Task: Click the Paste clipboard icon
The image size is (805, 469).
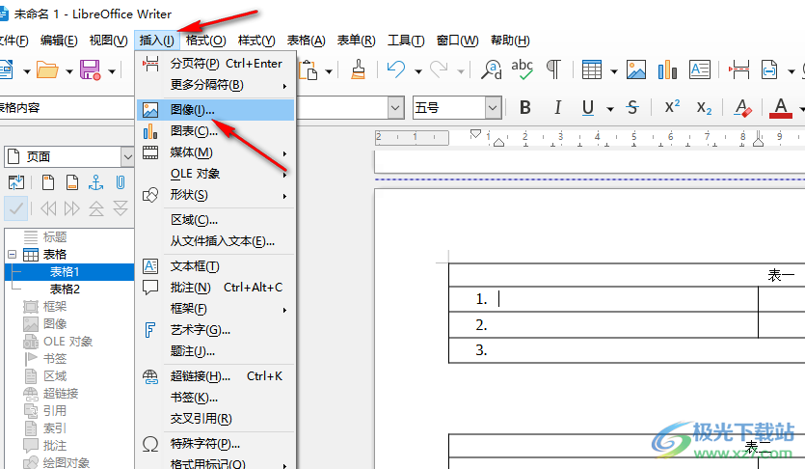Action: click(309, 69)
